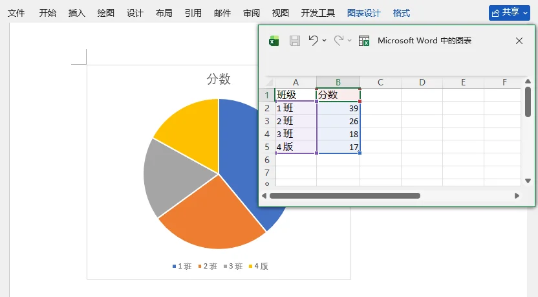
Task: Select cell with value 39
Action: tap(338, 108)
